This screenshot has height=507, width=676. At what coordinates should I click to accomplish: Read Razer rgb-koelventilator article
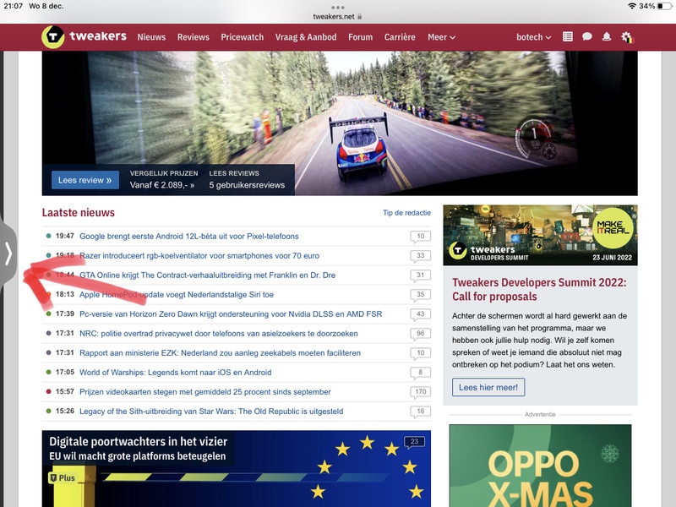point(199,256)
